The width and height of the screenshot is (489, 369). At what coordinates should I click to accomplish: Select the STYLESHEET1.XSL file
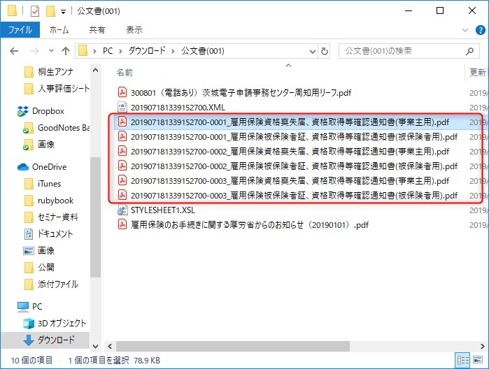162,210
